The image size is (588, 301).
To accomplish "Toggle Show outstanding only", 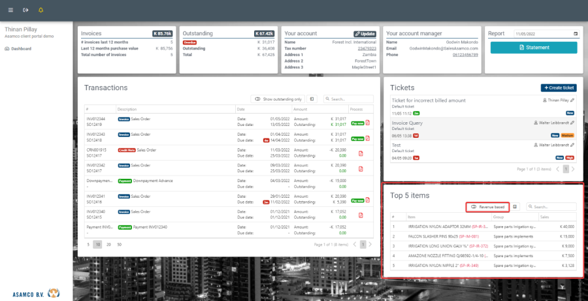I will coord(278,99).
